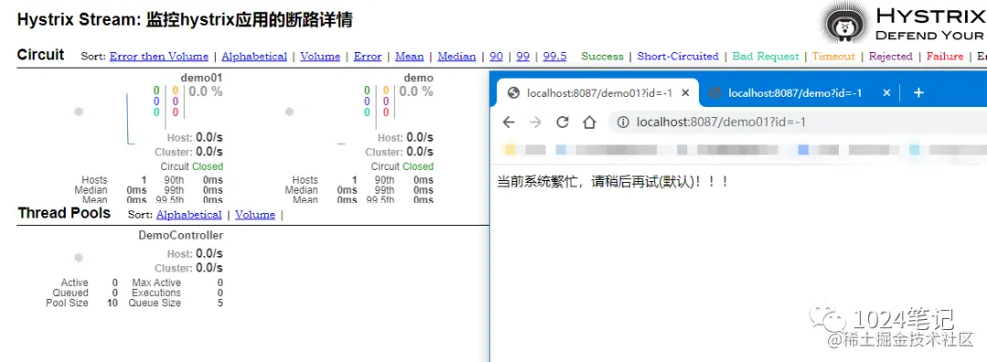
Task: Click the demo 0.0 % error rate
Action: [416, 92]
